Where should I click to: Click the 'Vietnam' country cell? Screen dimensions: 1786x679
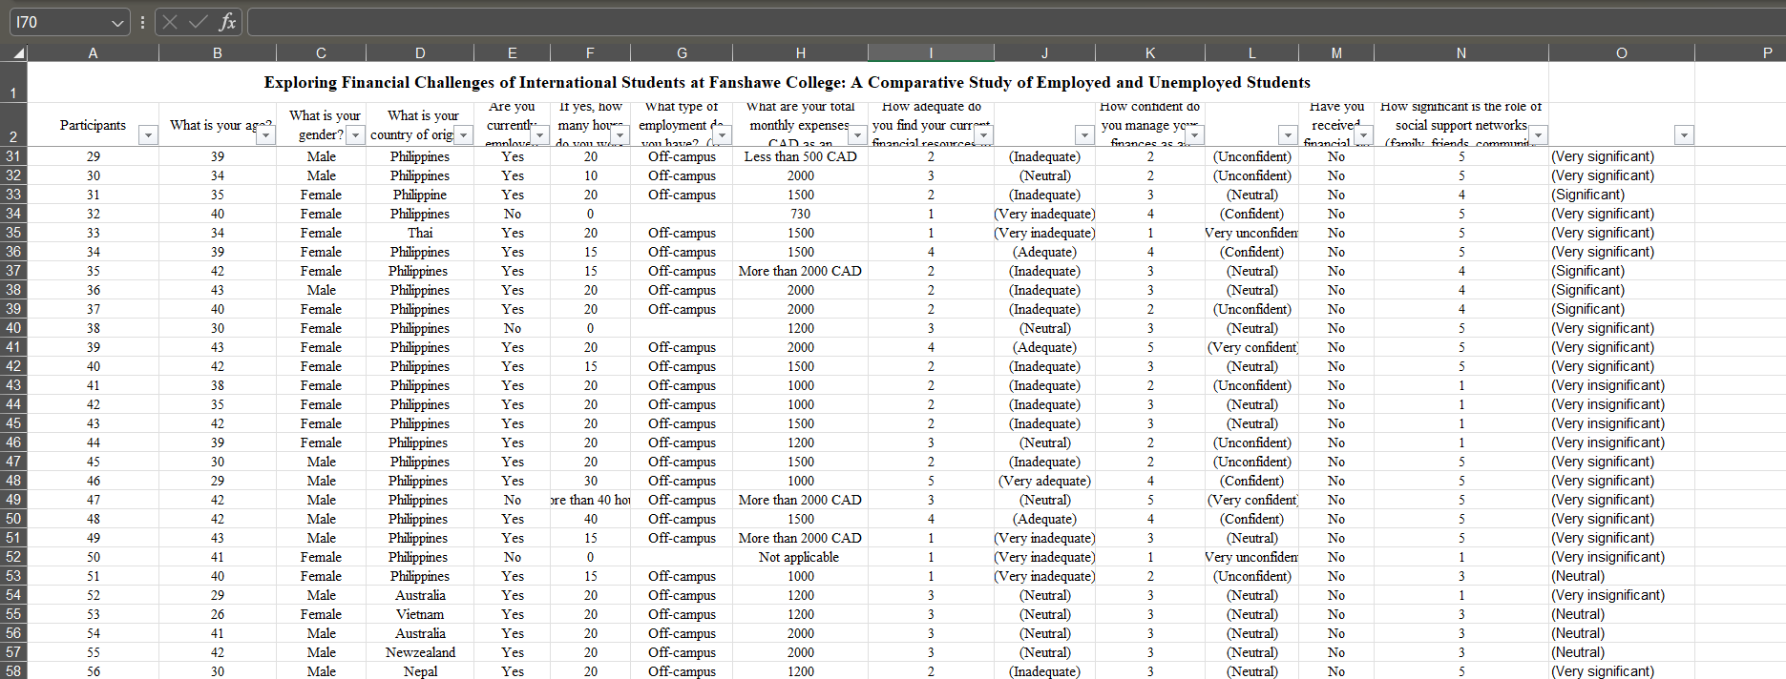pyautogui.click(x=420, y=614)
